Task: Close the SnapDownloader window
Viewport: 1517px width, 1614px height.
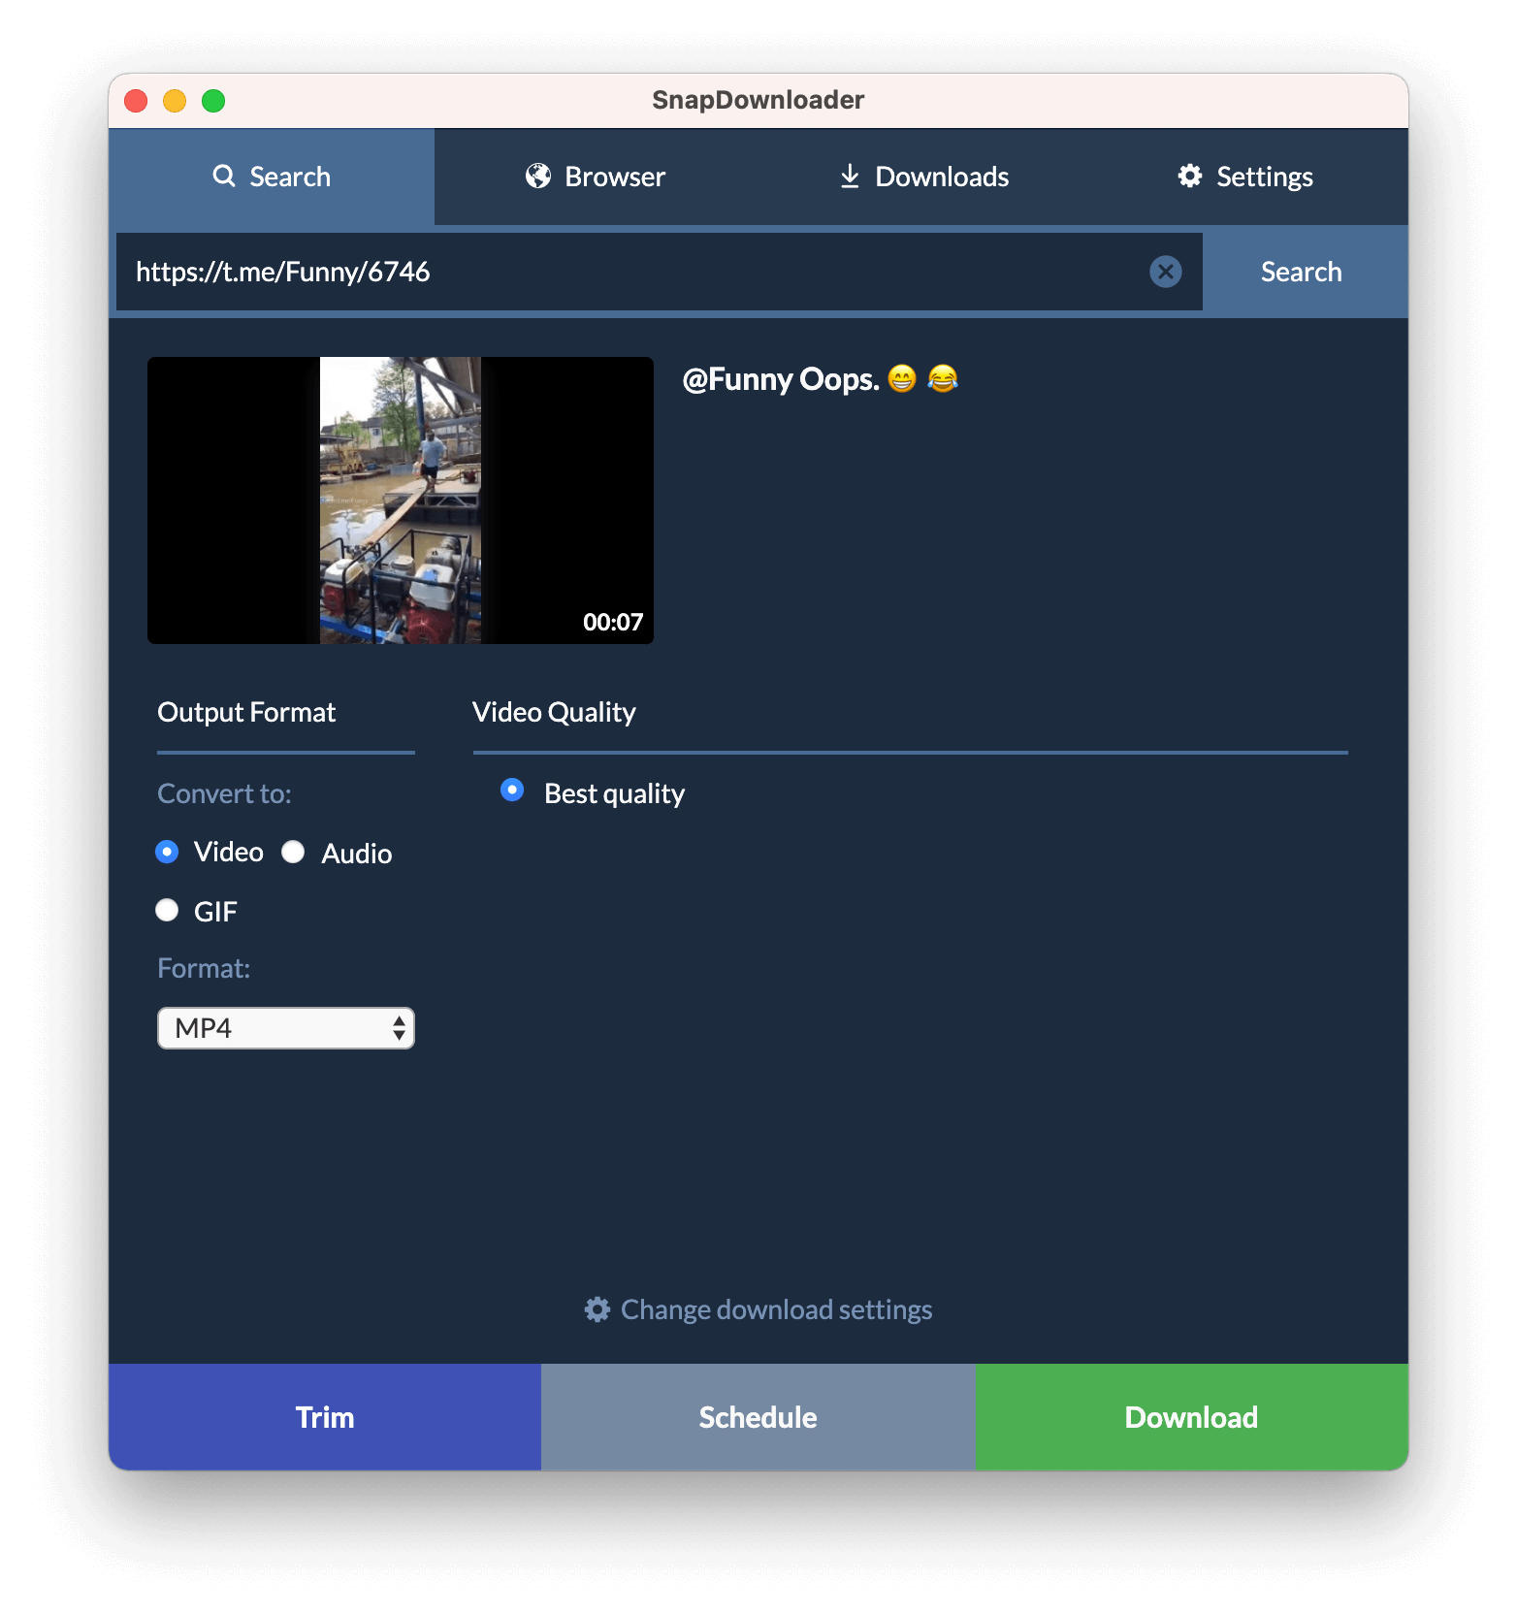Action: (136, 101)
